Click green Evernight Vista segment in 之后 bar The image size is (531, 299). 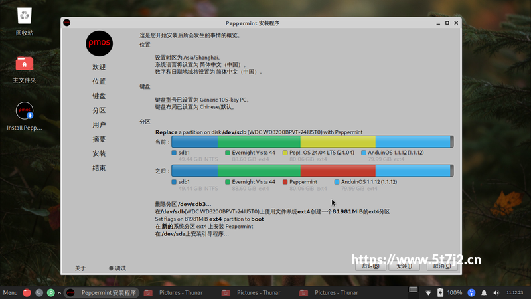[259, 171]
